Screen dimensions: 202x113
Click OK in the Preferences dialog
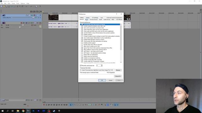(x=102, y=80)
